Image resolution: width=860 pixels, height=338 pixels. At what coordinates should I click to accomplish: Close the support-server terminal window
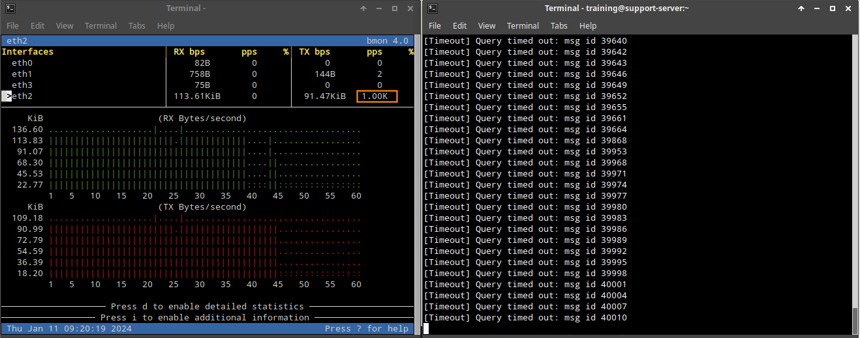coord(847,8)
